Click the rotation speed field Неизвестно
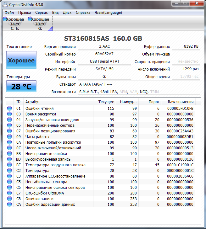This screenshot has height=229, width=206. click(x=186, y=61)
